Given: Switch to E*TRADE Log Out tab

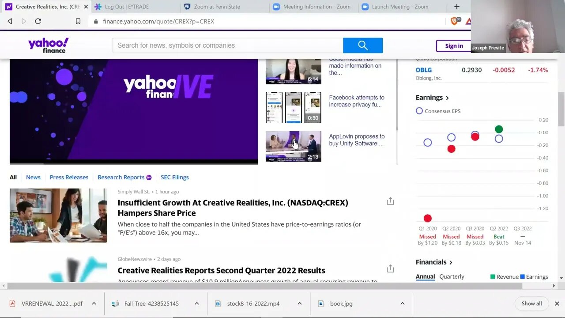Looking at the screenshot, I should [x=127, y=7].
